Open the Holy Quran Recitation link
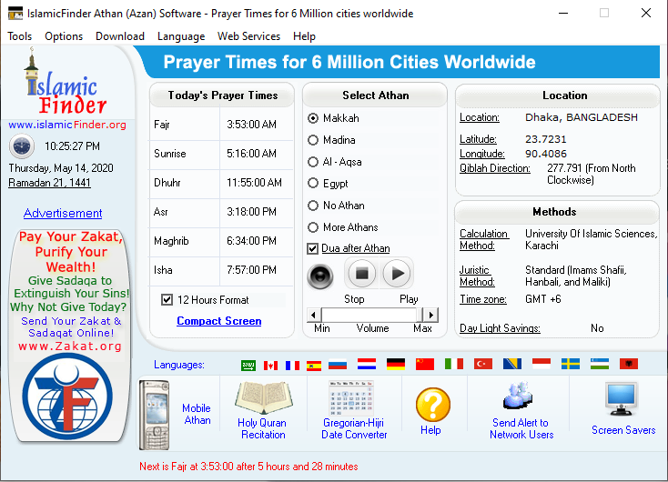The height and width of the screenshot is (482, 668). 262,428
